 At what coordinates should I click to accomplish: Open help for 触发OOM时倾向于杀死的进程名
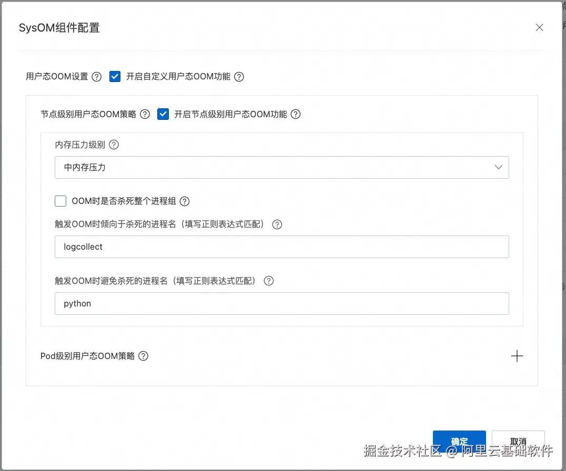pos(277,224)
